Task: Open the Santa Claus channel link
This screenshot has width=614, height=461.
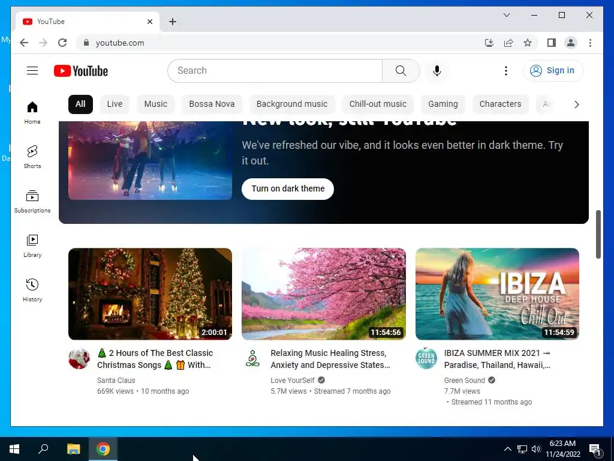Action: click(x=116, y=380)
